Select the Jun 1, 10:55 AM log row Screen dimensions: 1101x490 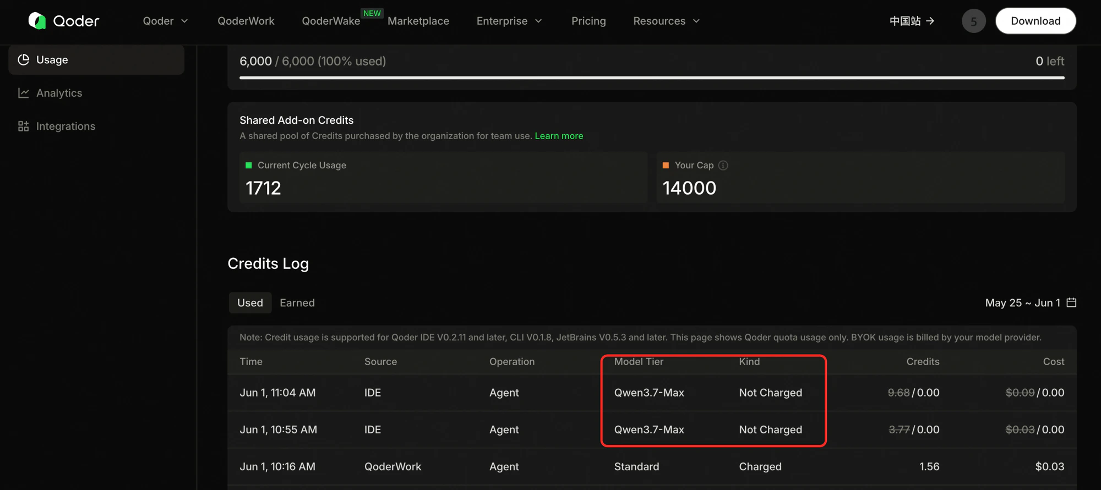point(652,430)
